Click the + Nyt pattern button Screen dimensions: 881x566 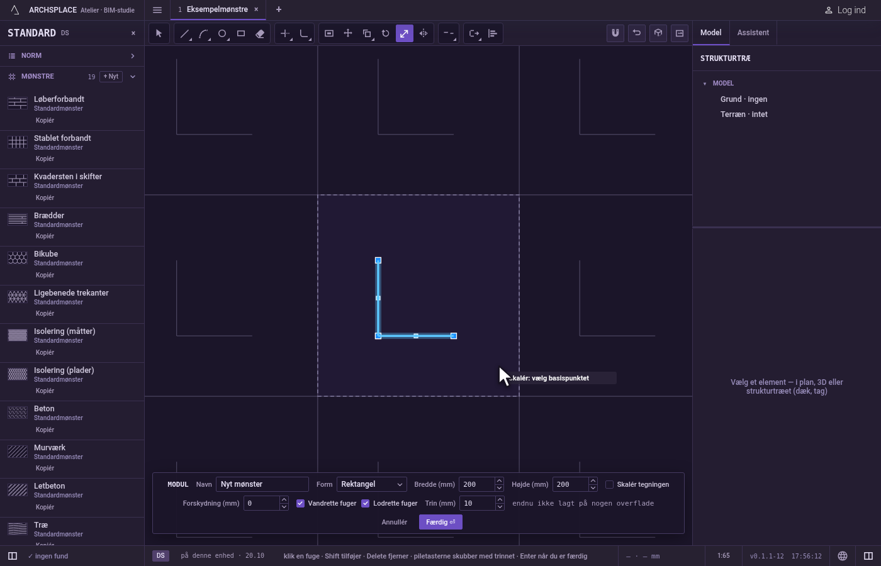tap(111, 77)
